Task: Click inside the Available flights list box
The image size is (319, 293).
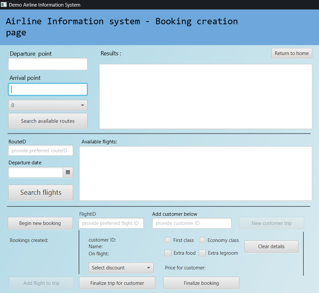Action: (x=196, y=174)
